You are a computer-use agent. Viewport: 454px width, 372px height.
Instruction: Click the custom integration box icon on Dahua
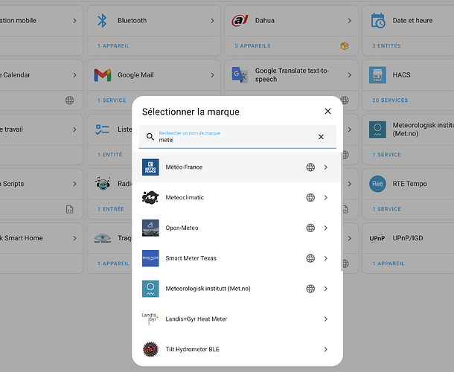[345, 45]
